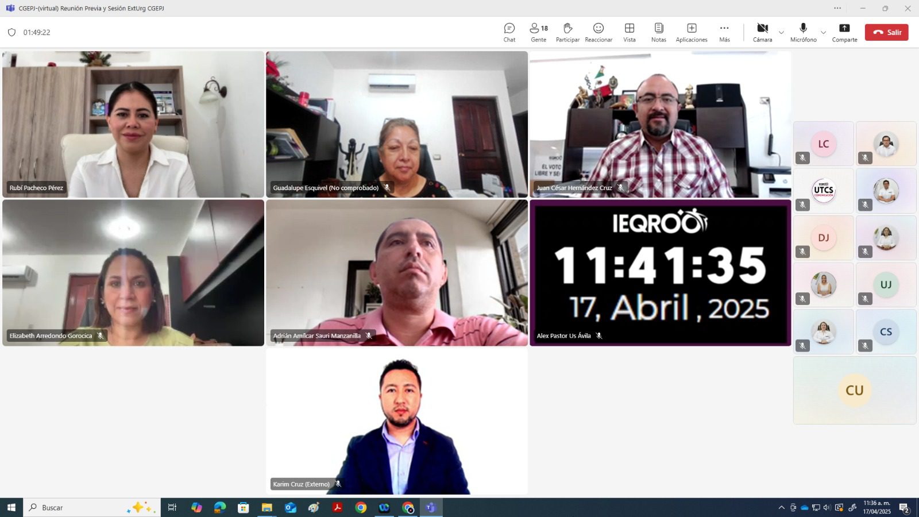919x517 pixels.
Task: Expand the Micrófono options arrow
Action: tap(823, 33)
